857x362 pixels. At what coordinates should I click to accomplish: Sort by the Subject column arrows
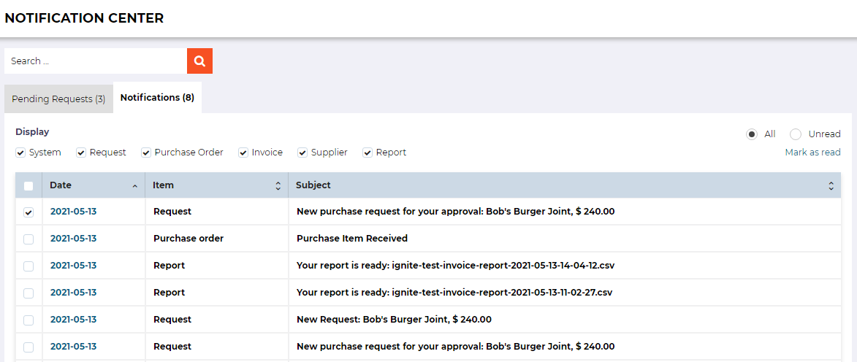coord(831,185)
